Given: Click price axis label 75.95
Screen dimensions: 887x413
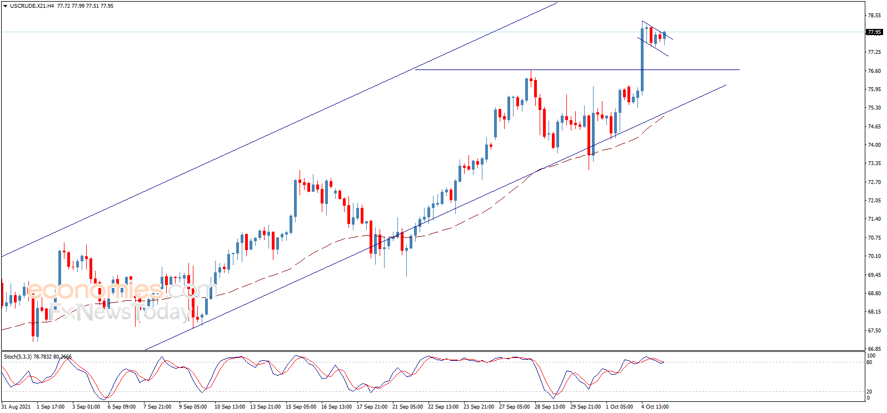Looking at the screenshot, I should (874, 89).
